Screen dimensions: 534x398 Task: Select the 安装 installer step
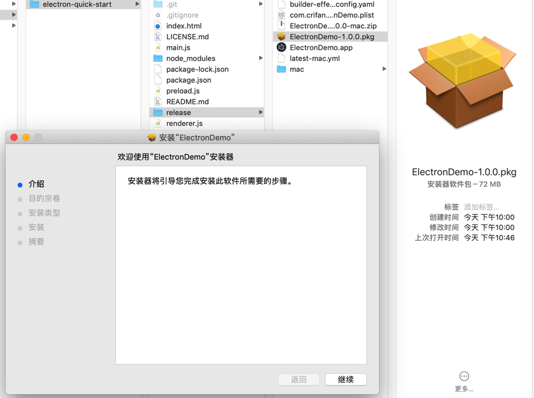(x=36, y=227)
